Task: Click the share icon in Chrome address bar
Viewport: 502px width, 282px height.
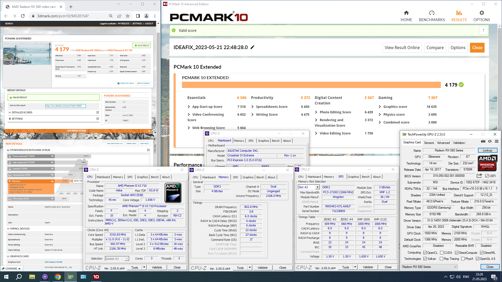Action: pyautogui.click(x=119, y=16)
